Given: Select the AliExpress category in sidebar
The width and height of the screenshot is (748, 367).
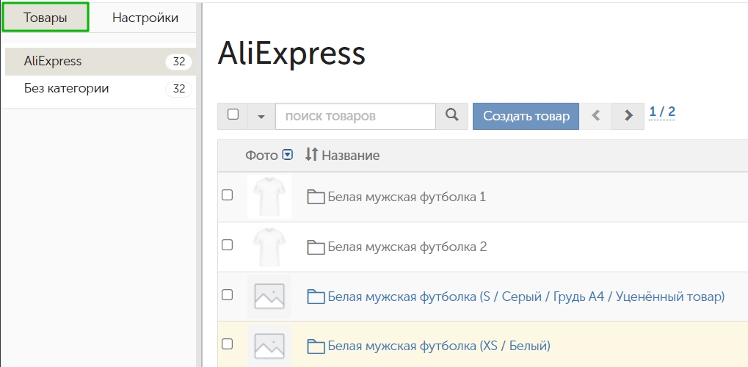Looking at the screenshot, I should click(100, 62).
